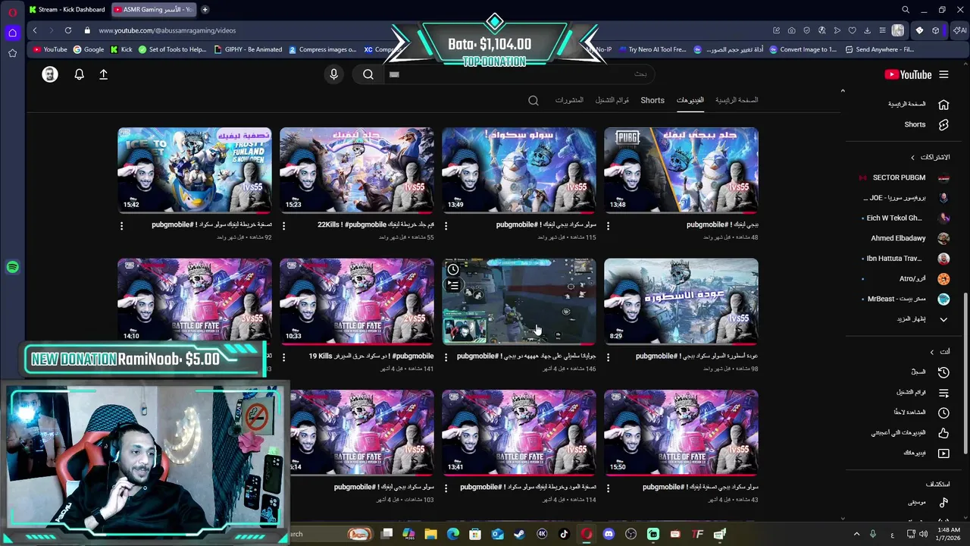The height and width of the screenshot is (546, 970).
Task: Go back using browser back arrow
Action: pyautogui.click(x=35, y=30)
